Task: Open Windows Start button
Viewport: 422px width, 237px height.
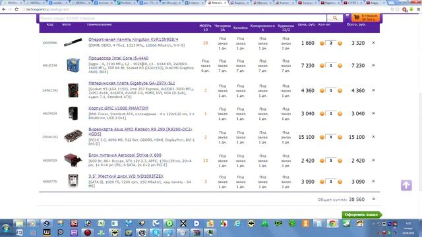Action: [x=6, y=228]
